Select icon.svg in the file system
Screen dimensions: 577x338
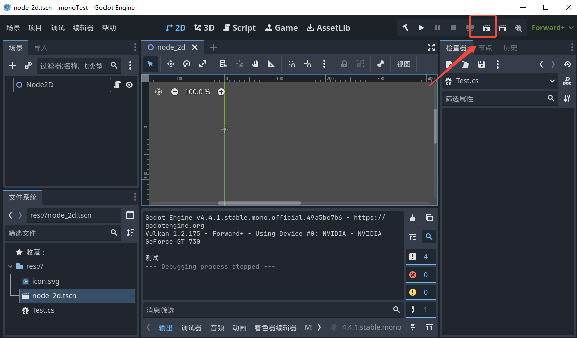[x=45, y=281]
